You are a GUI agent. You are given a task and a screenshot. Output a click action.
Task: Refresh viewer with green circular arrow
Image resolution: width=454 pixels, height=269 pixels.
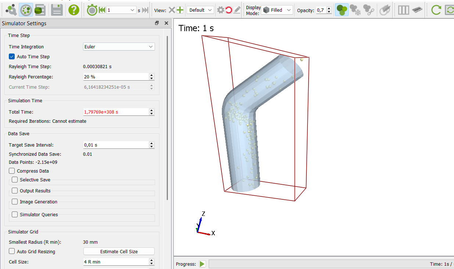[x=436, y=10]
